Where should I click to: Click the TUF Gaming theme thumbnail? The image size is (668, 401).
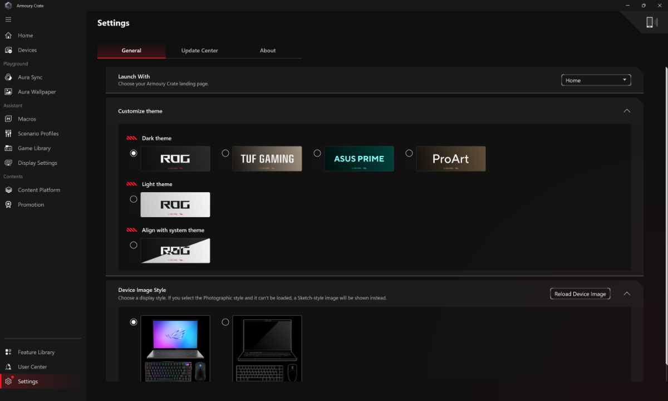click(267, 159)
